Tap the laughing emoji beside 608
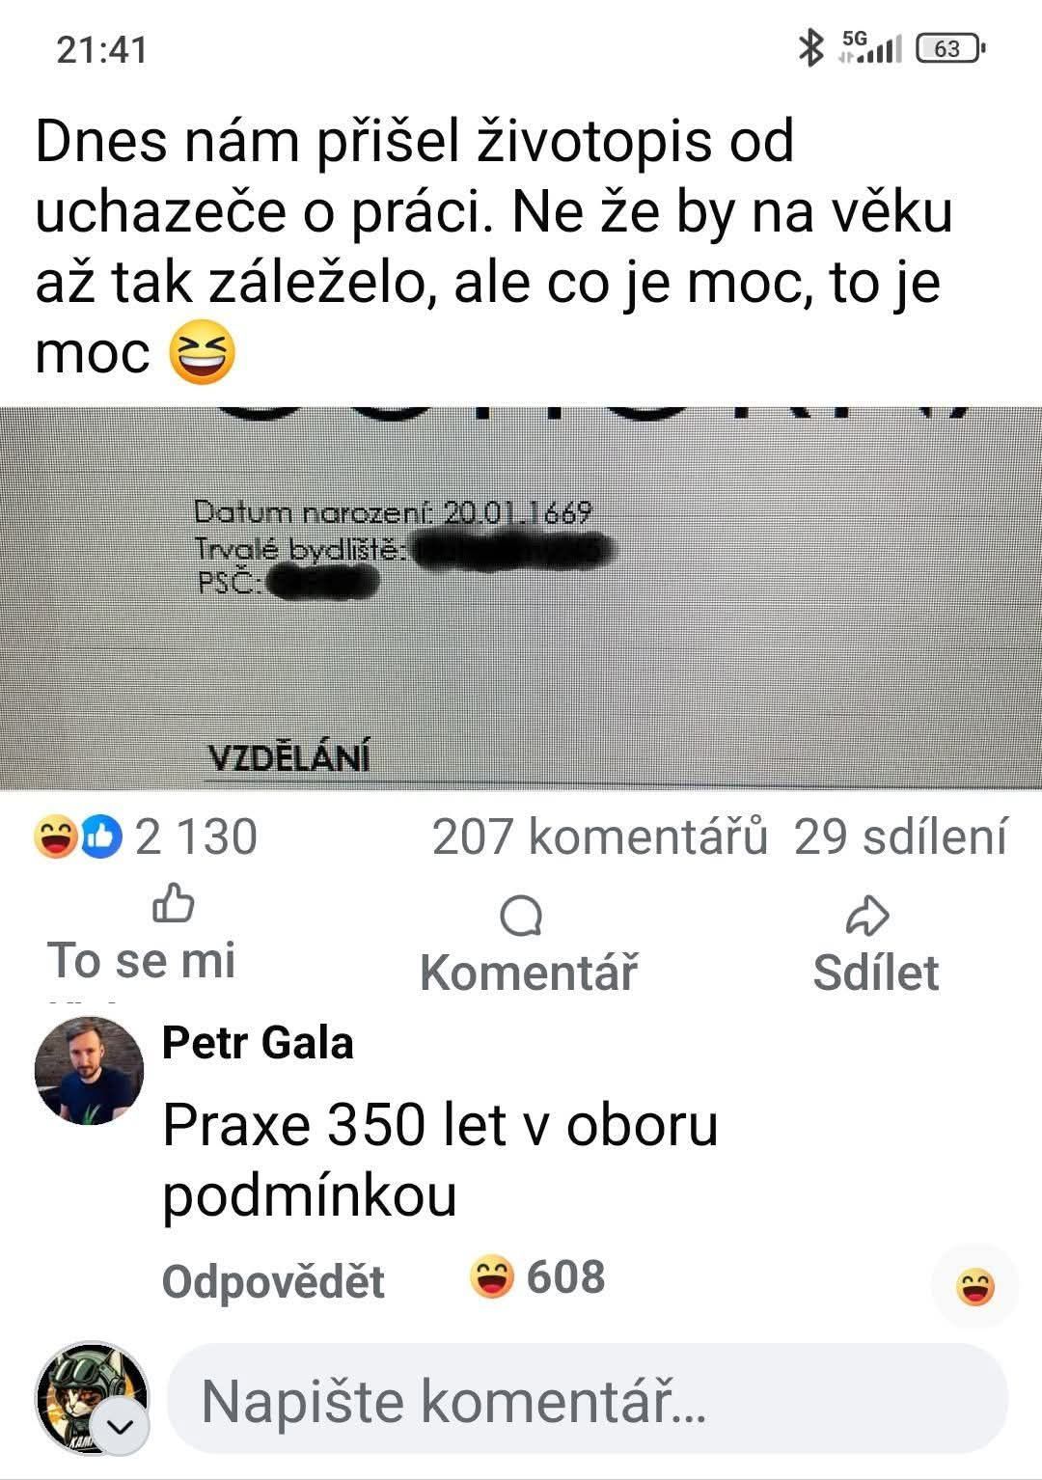The width and height of the screenshot is (1042, 1480). (x=492, y=1276)
